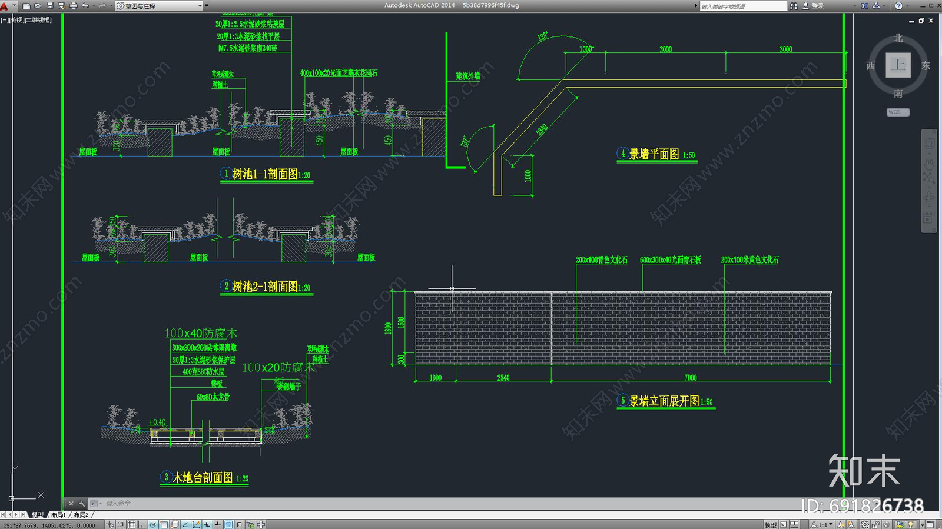Click the ViewCube east direction 东
This screenshot has width=942, height=529.
tap(926, 65)
